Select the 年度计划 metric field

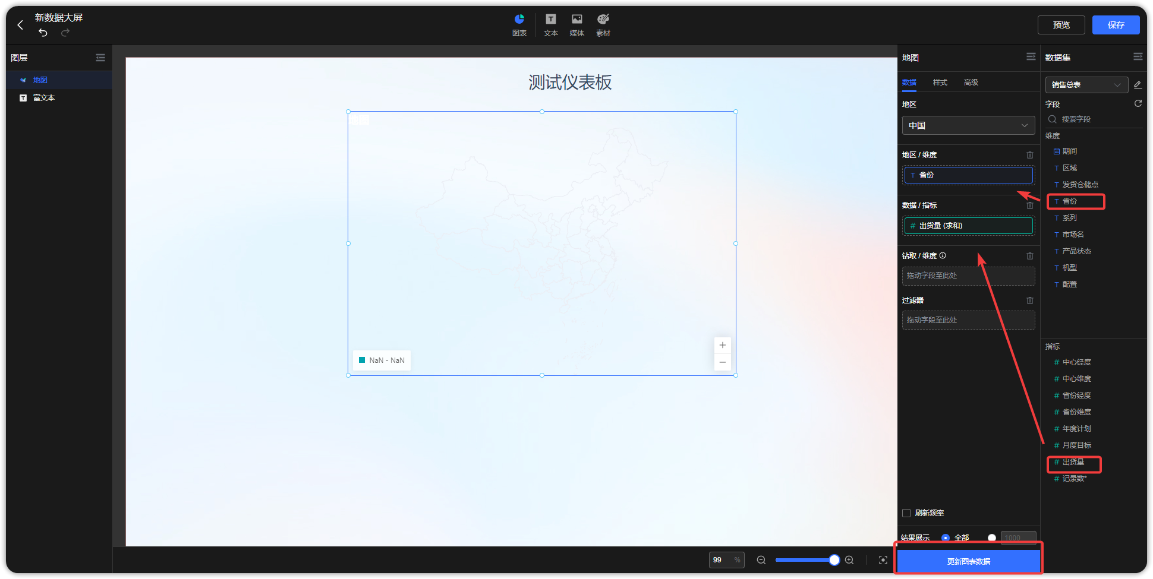tap(1076, 429)
